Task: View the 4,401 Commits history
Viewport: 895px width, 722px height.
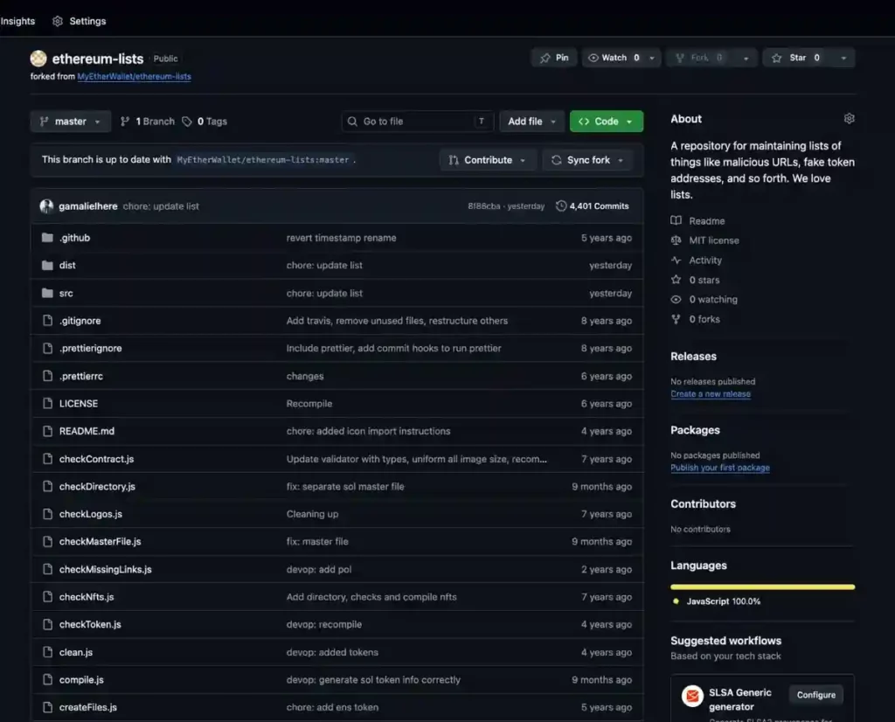Action: click(593, 206)
